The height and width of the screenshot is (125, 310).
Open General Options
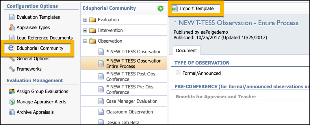pyautogui.click(x=33, y=58)
